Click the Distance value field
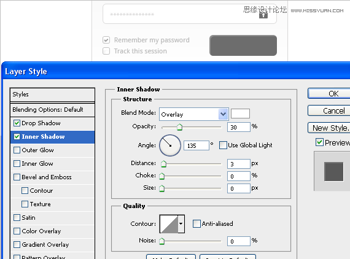Viewport: 350px width, 259px height. tap(239, 164)
